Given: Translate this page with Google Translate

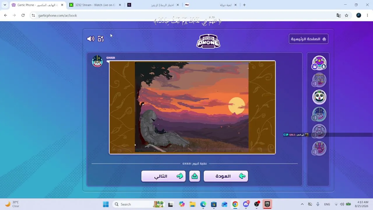Looking at the screenshot, I should click(x=339, y=15).
